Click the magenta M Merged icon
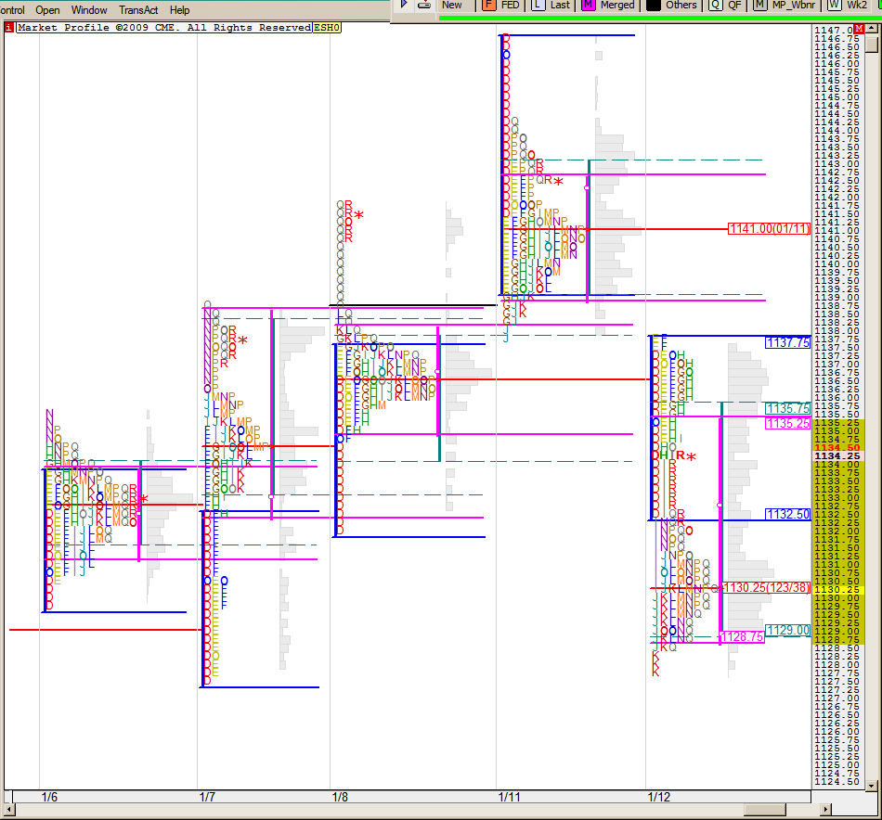882x820 pixels. (588, 5)
